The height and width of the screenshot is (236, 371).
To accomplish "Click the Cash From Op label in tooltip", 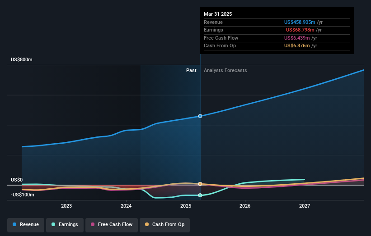I will pos(220,46).
